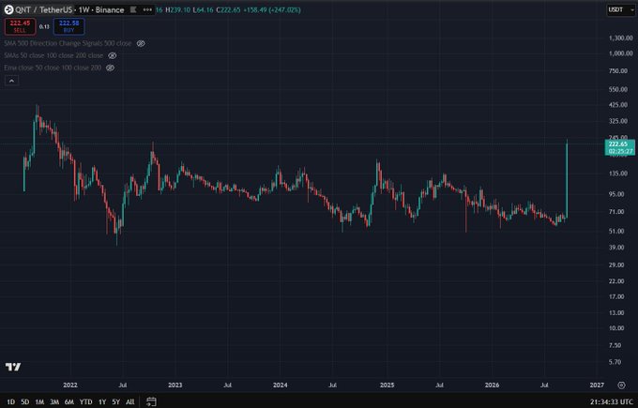Screen dimensions: 638x408
Task: Click the 2022 label on time axis
Action: (70, 385)
